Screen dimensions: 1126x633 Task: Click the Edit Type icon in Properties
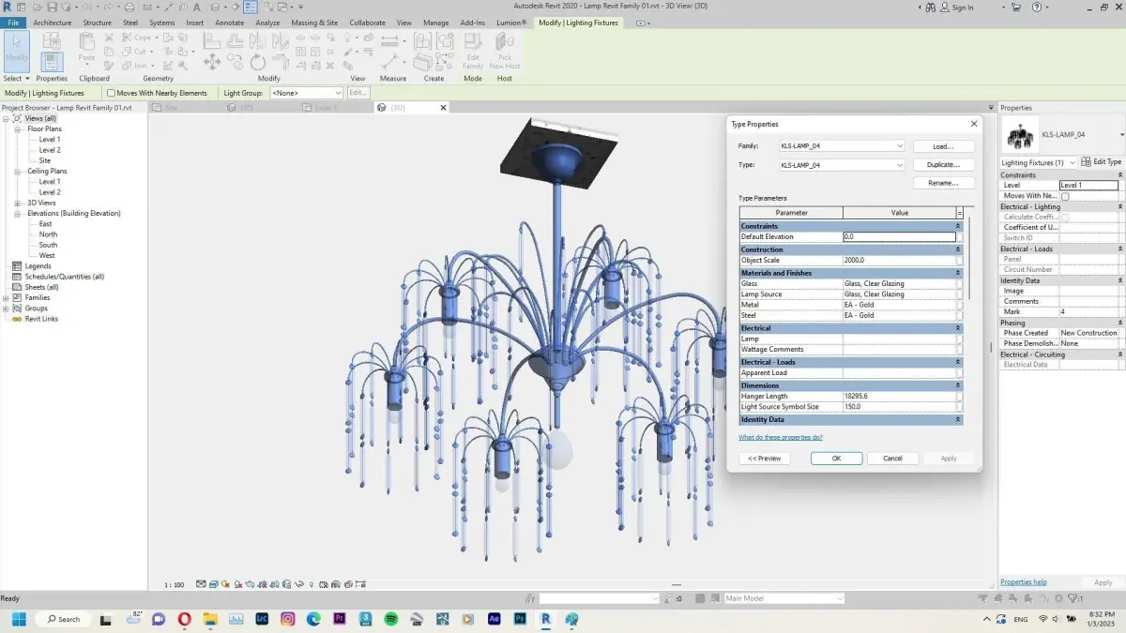[1101, 162]
